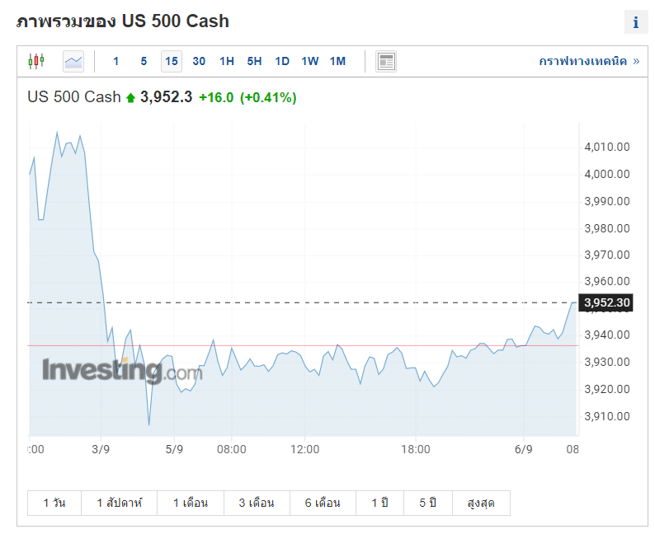This screenshot has width=655, height=534.
Task: Click the 3,952.30 current price label
Action: (606, 302)
